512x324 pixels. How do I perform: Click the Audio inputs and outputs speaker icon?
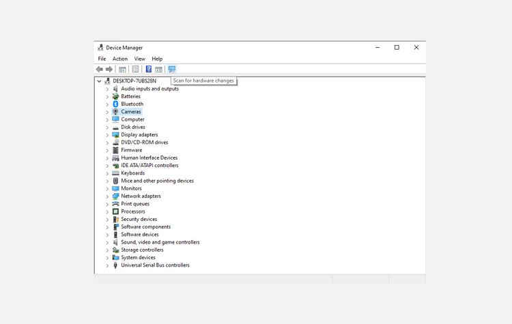115,89
